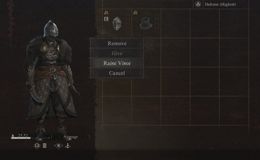Viewport: 260px width, 160px height.
Task: Choose the greyed-out Give menu entry
Action: click(x=117, y=53)
